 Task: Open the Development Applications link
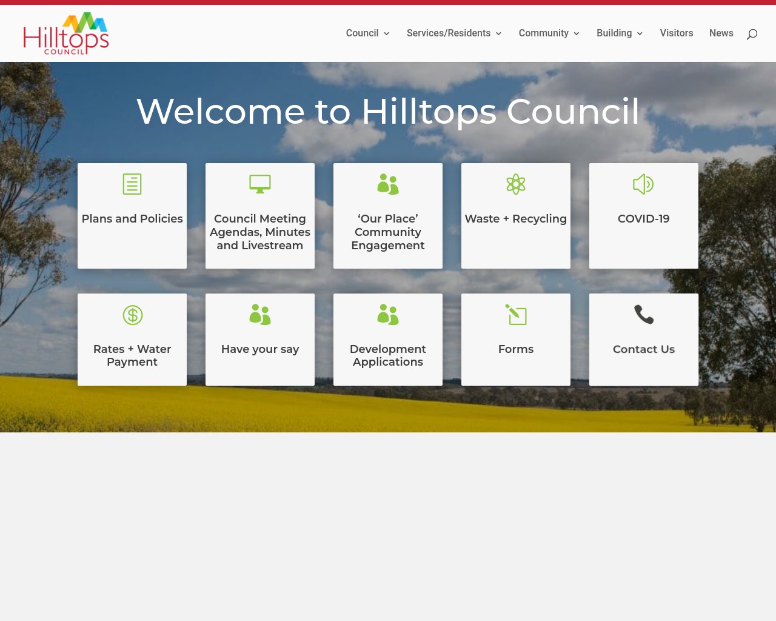pyautogui.click(x=388, y=355)
